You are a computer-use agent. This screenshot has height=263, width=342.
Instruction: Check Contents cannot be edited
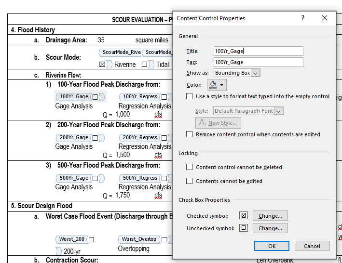click(x=189, y=181)
